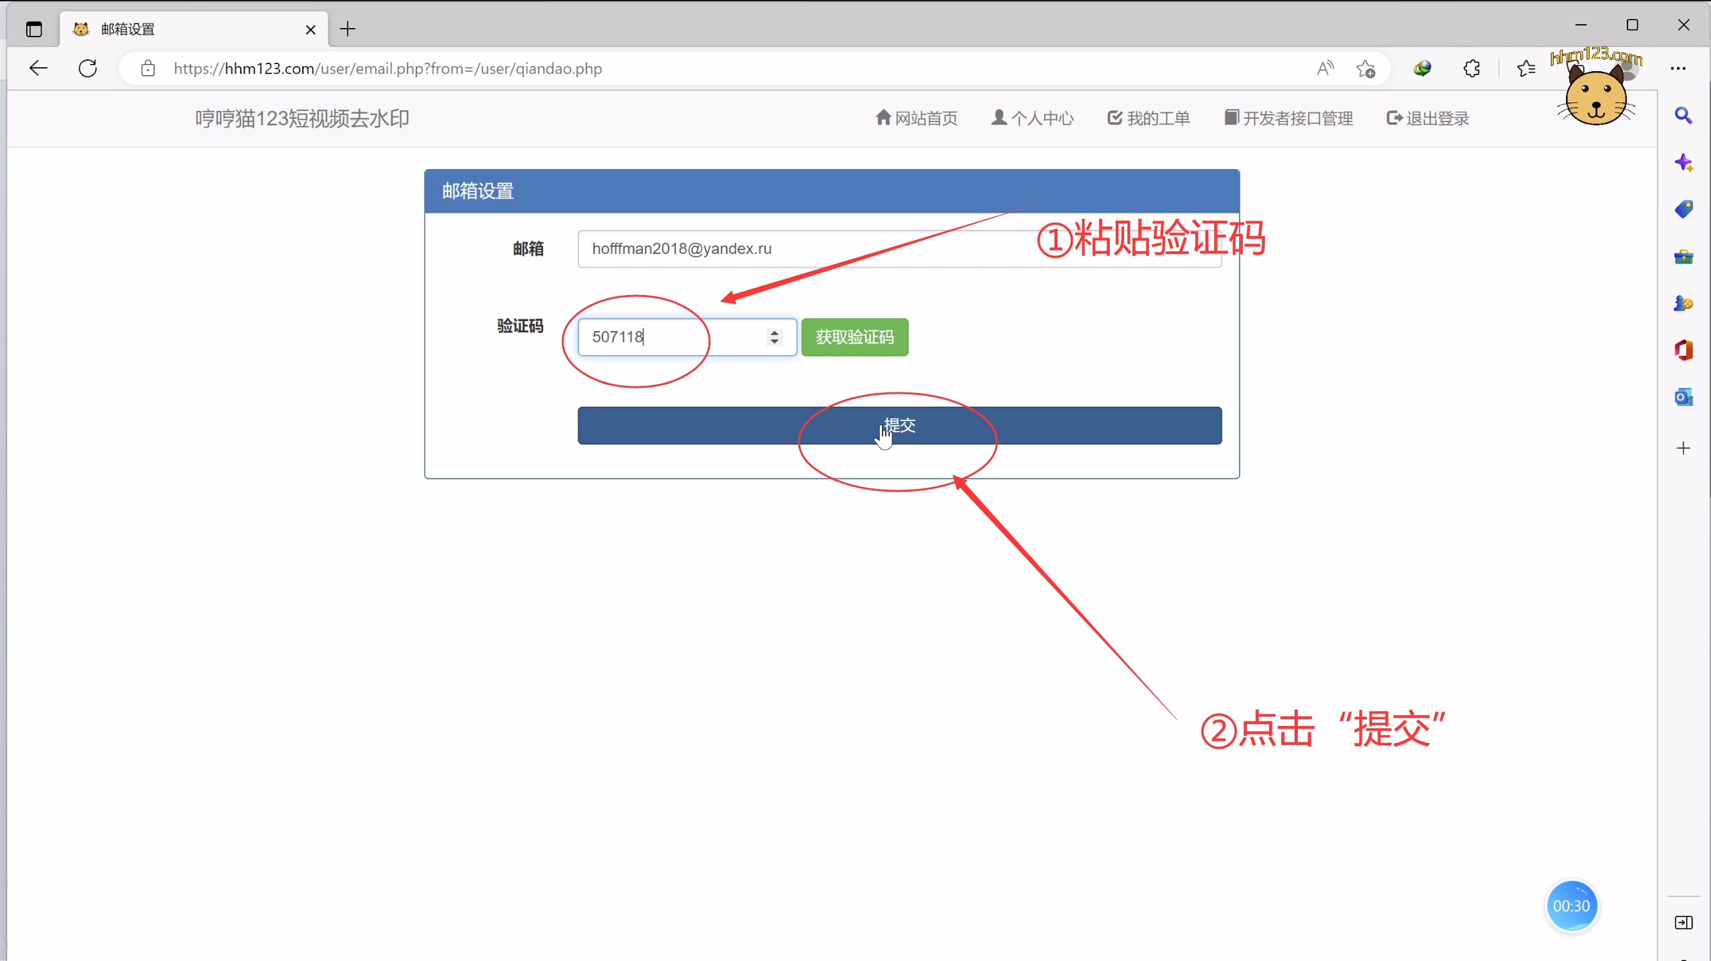Open the Read Aloud icon
The image size is (1711, 961).
[1325, 69]
